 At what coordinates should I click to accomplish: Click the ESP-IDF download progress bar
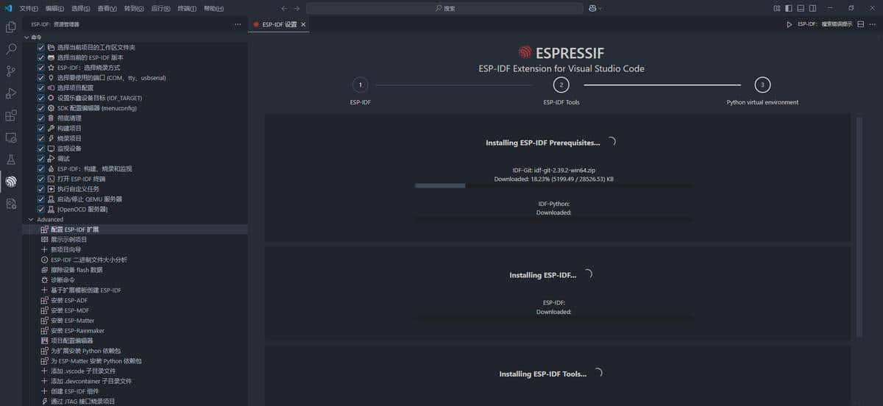553,318
